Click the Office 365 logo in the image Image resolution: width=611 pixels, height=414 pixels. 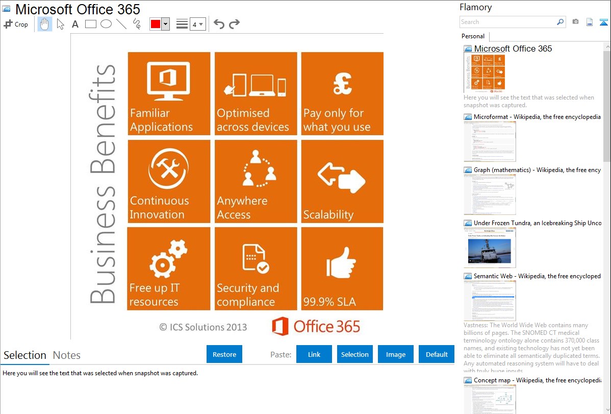(316, 326)
